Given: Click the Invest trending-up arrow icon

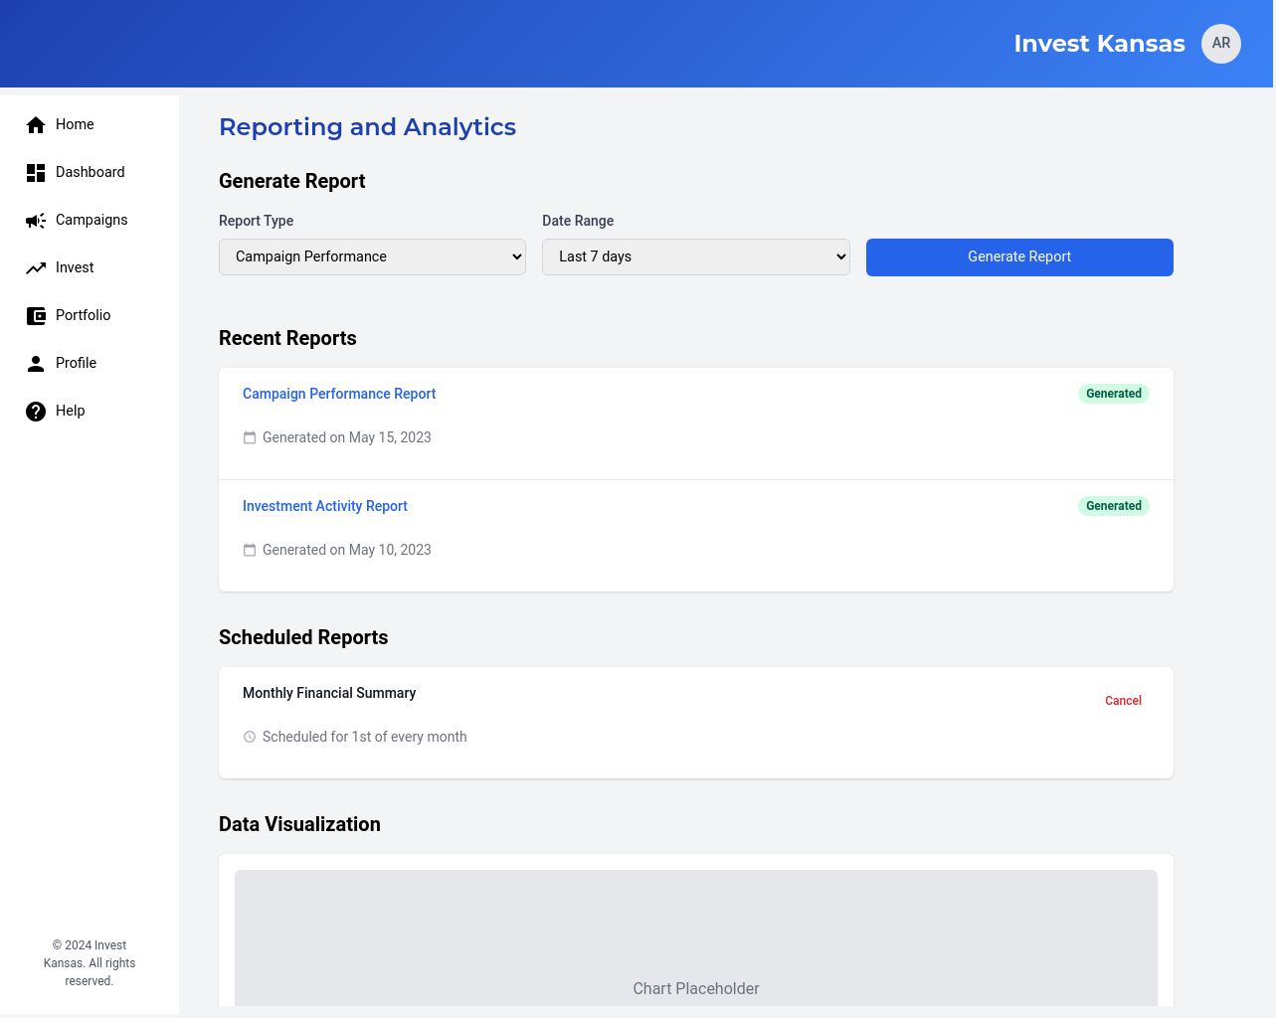Looking at the screenshot, I should 36,268.
